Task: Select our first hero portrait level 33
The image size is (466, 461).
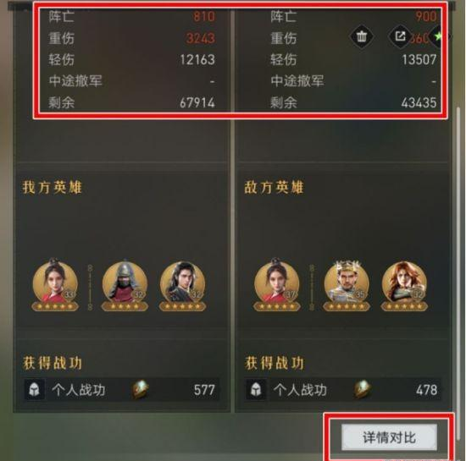Action: coord(55,280)
